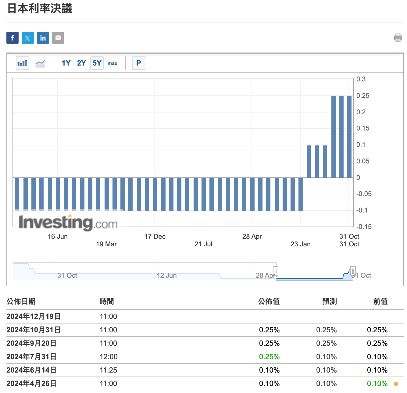The height and width of the screenshot is (393, 407).
Task: Share the page on LinkedIn
Action: tap(43, 38)
